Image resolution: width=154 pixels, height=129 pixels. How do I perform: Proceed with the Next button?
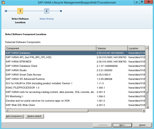[122, 125]
